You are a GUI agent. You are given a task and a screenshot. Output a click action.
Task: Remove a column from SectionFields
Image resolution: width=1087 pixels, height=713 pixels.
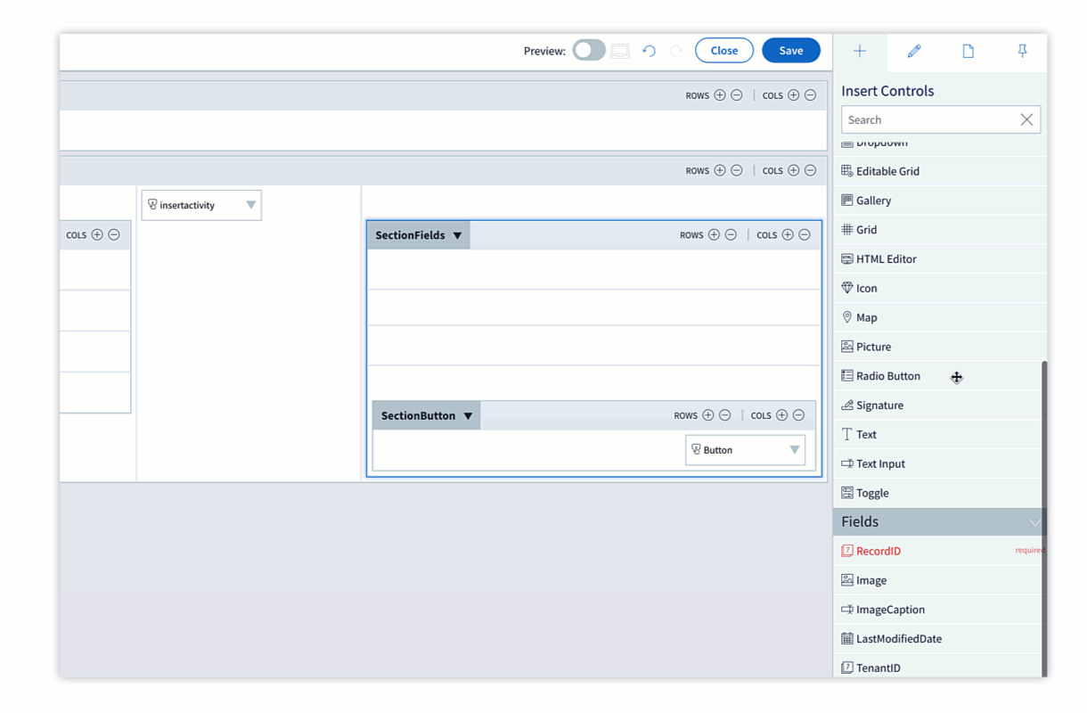point(805,235)
